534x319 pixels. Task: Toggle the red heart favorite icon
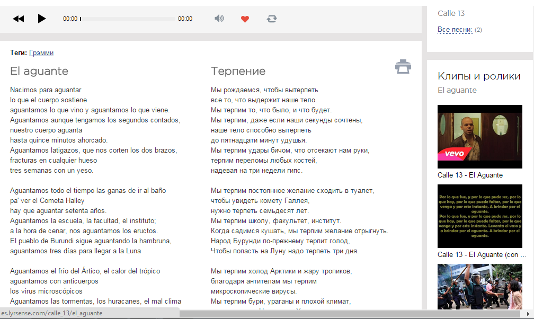245,19
